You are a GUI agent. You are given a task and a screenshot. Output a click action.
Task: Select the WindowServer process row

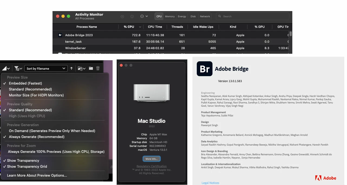(x=171, y=48)
